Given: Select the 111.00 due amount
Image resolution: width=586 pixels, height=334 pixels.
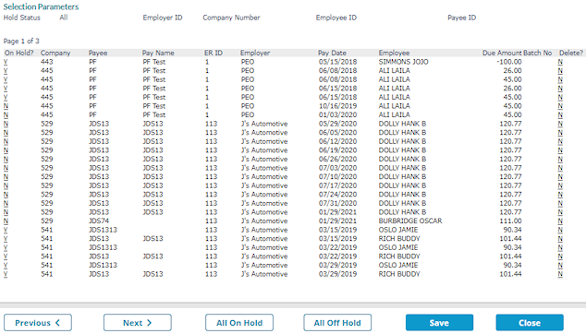Looking at the screenshot, I should (510, 221).
